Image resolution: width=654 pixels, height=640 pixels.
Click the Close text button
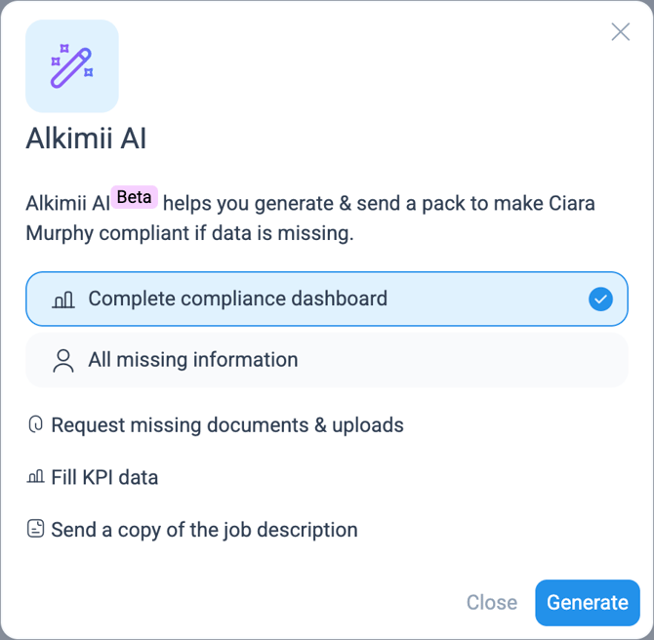click(491, 603)
